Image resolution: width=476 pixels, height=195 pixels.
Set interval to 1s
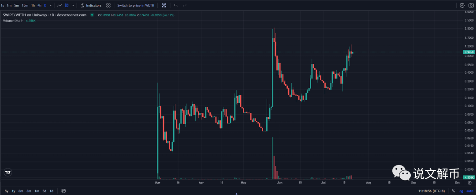click(3, 5)
